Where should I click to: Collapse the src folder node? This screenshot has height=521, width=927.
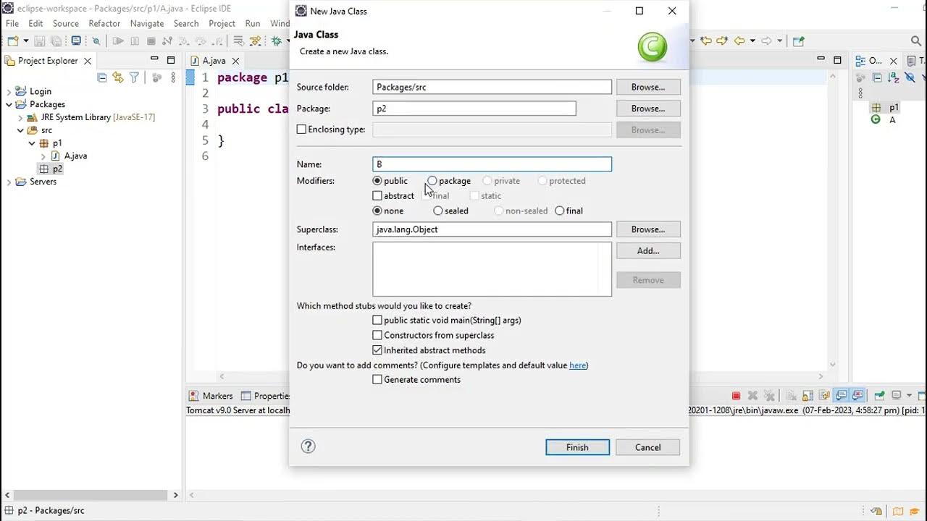20,131
